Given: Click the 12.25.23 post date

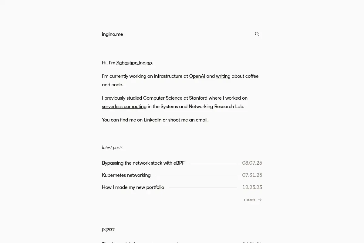Looking at the screenshot, I should coord(252,187).
